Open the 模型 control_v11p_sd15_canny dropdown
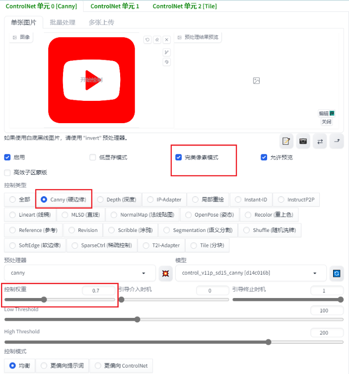The height and width of the screenshot is (374, 349). 251,273
